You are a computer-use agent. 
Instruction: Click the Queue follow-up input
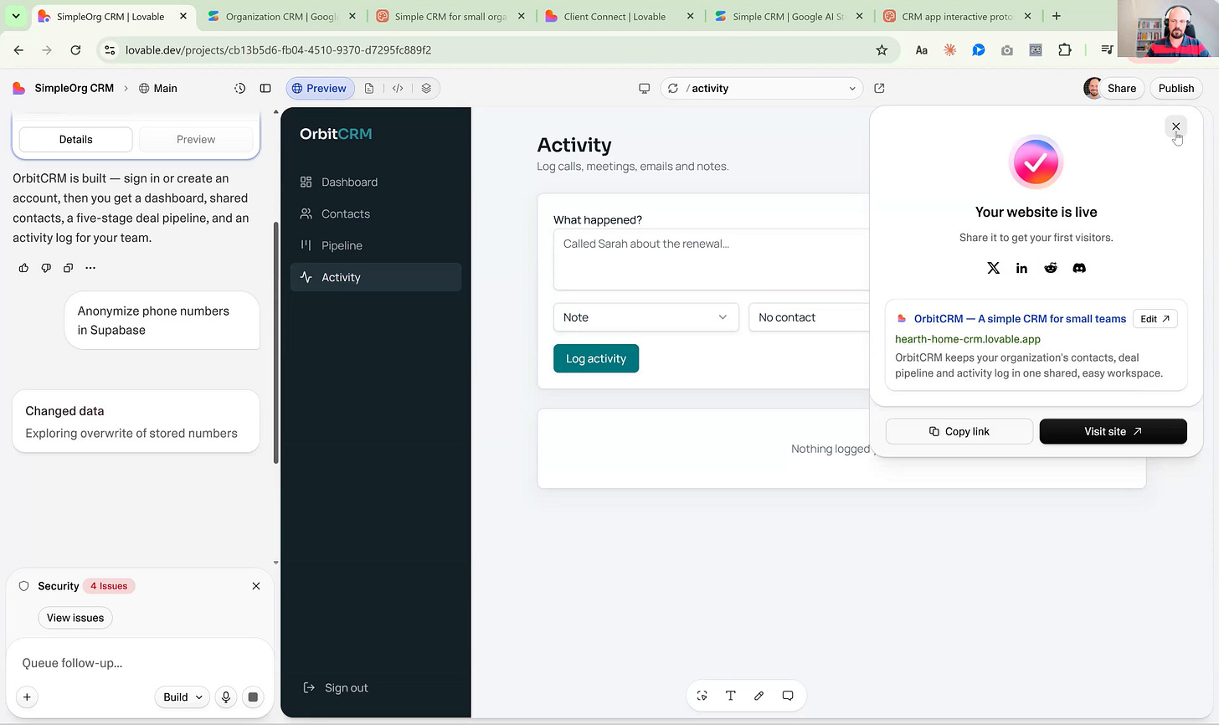tap(140, 663)
